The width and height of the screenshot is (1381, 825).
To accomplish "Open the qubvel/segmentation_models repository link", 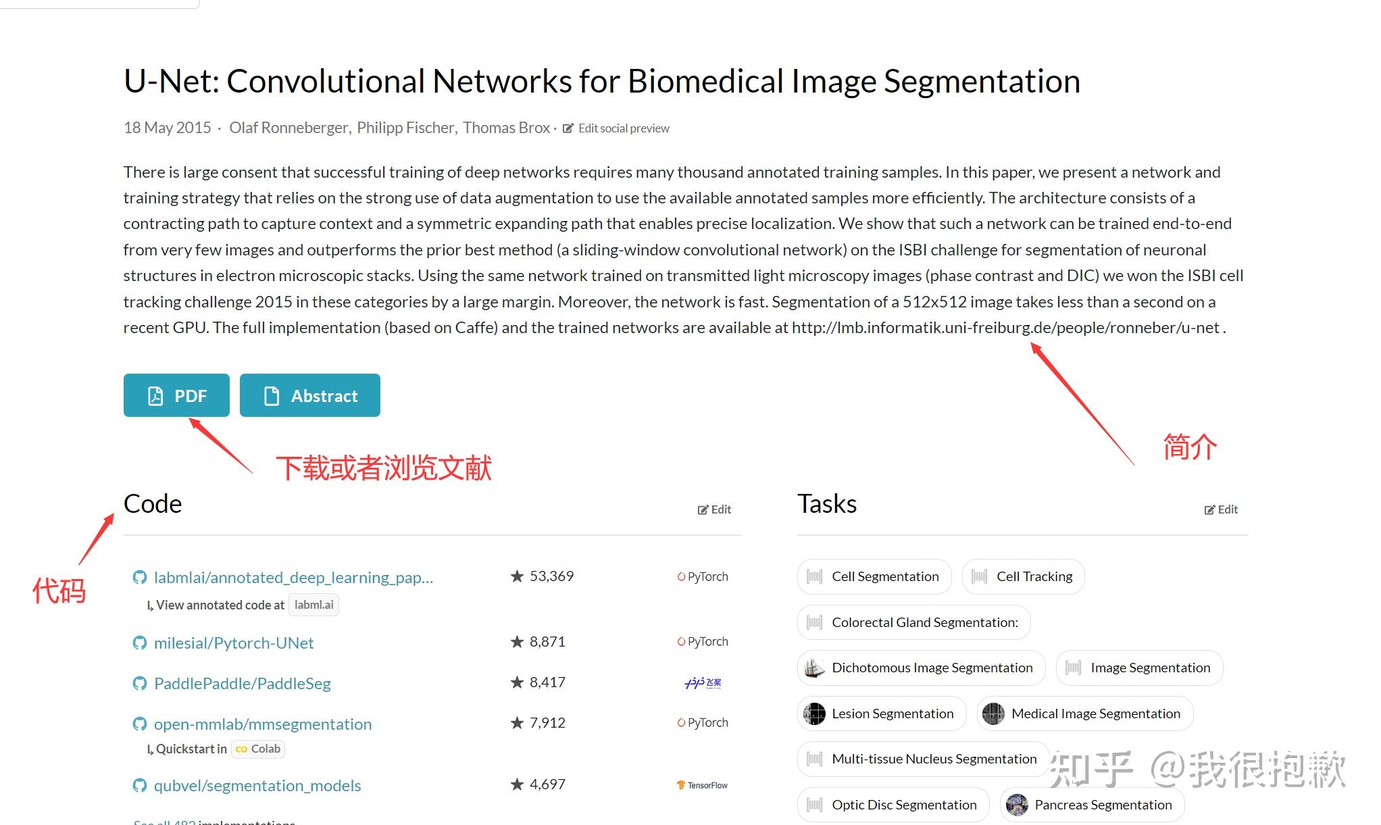I will coord(257,785).
